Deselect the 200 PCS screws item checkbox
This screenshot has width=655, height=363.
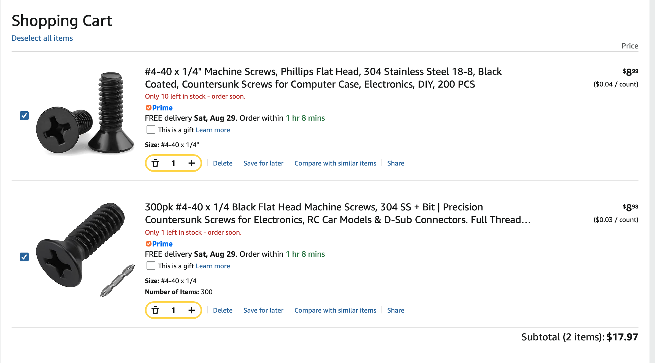pos(24,116)
